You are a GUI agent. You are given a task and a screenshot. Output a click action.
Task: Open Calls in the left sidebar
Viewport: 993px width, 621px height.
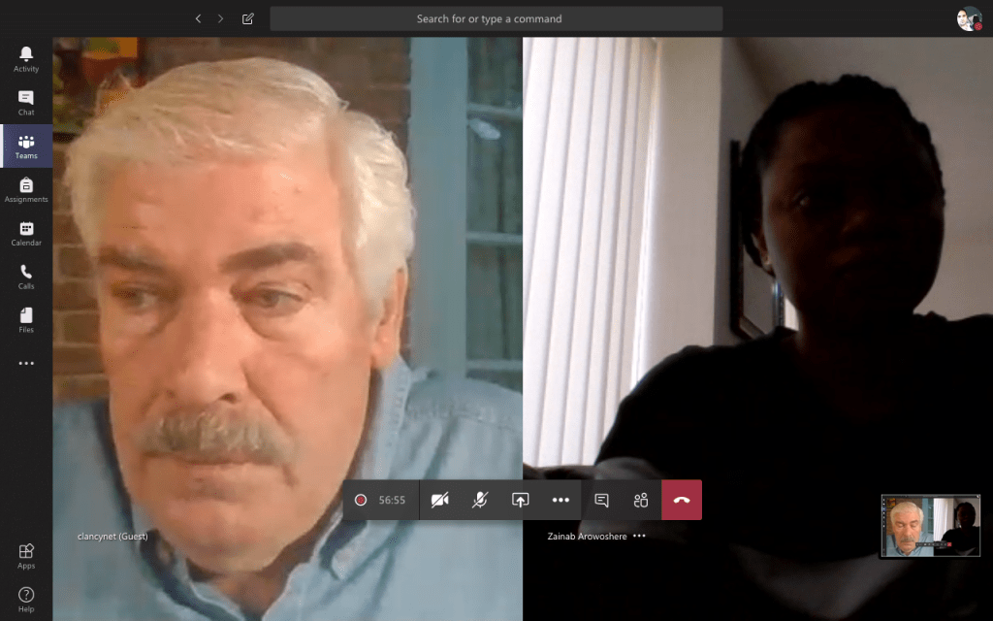(x=26, y=277)
